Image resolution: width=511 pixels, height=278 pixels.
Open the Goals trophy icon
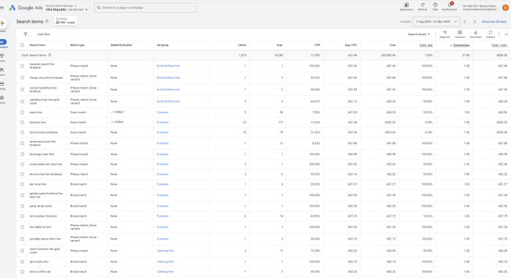pyautogui.click(x=2, y=56)
